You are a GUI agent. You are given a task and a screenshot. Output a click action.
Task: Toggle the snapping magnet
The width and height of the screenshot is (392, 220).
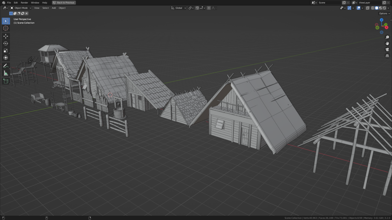click(197, 8)
